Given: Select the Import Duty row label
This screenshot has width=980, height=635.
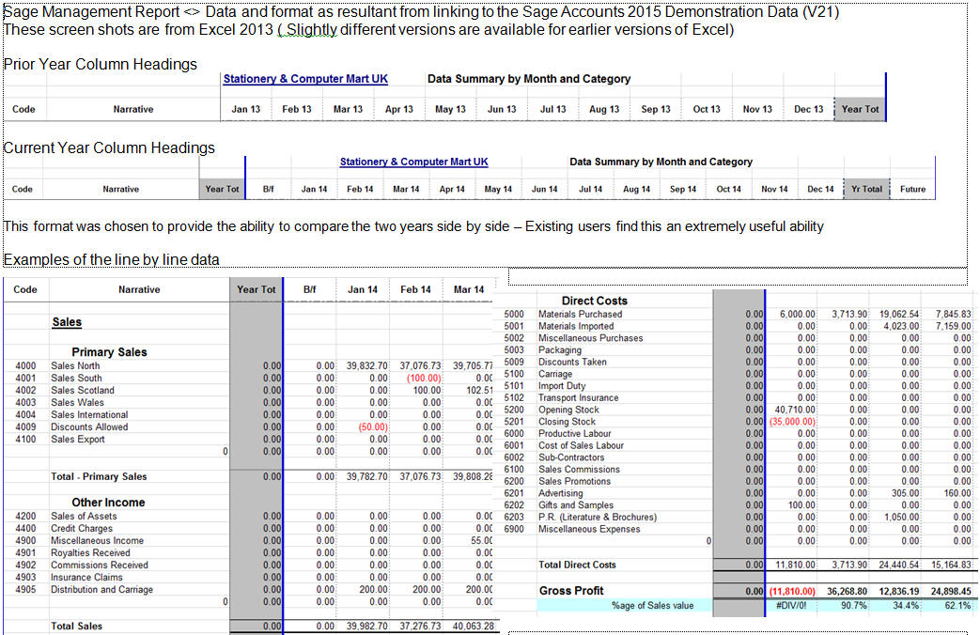Looking at the screenshot, I should [560, 386].
